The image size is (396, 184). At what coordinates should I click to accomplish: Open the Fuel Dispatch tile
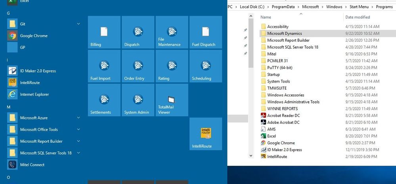coord(206,32)
